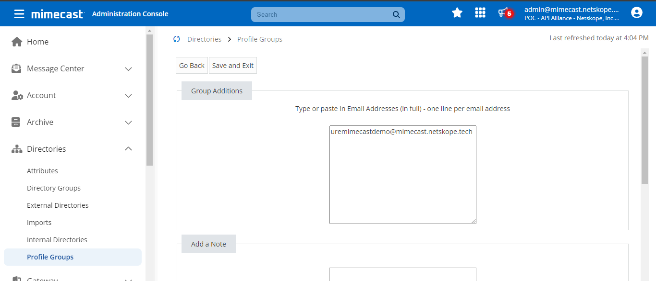Click the Directories breadcrumb link
The width and height of the screenshot is (656, 281).
coord(205,39)
